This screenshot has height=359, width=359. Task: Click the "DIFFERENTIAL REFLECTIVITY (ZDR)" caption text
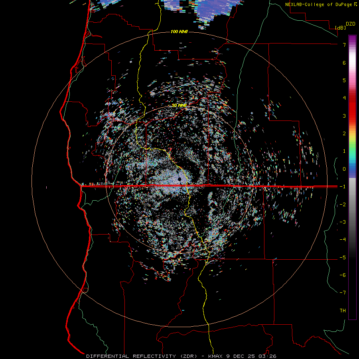142,356
